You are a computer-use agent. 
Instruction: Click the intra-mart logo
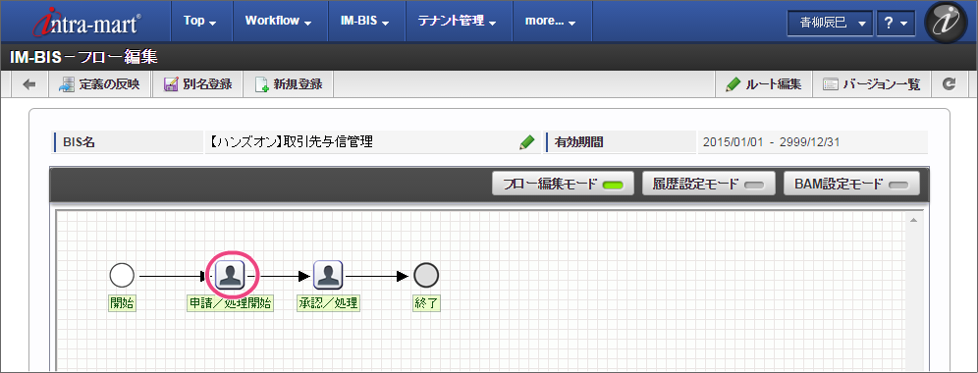(86, 22)
